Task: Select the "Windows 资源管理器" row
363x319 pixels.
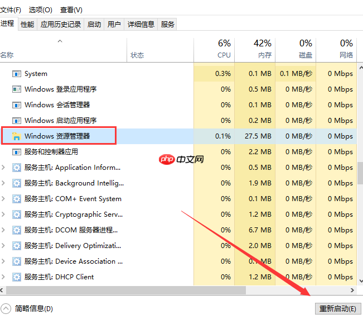Action: pos(178,136)
